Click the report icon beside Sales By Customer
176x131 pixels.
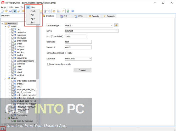15,121
